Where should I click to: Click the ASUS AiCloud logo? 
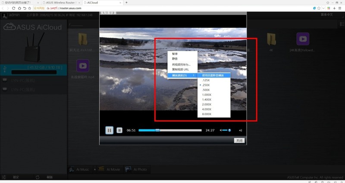point(33,27)
